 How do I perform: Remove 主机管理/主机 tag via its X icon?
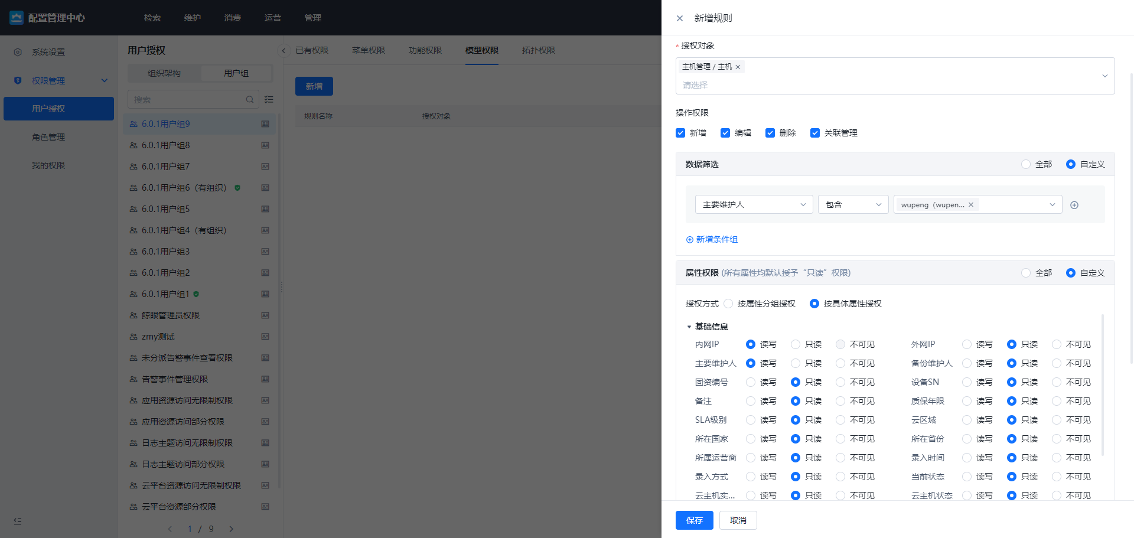click(x=738, y=67)
